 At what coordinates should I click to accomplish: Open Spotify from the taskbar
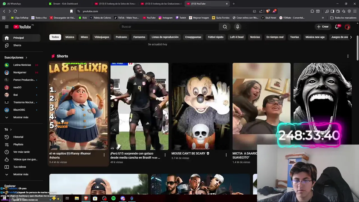click(113, 198)
